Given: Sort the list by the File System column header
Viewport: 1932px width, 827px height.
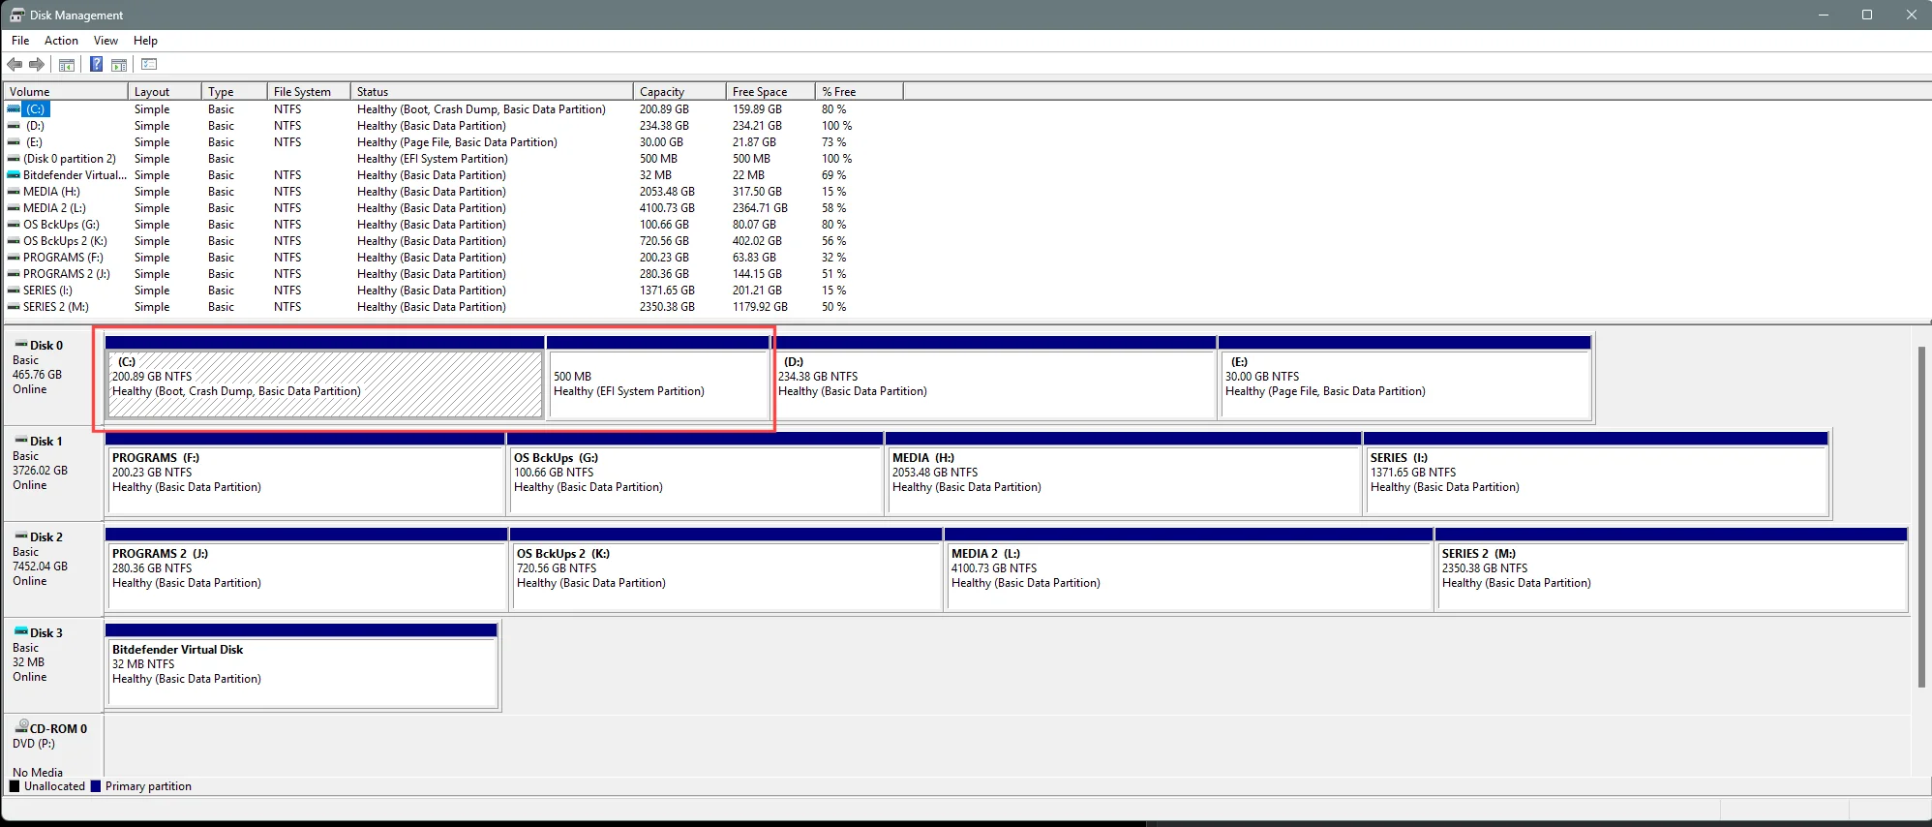Looking at the screenshot, I should coord(309,92).
